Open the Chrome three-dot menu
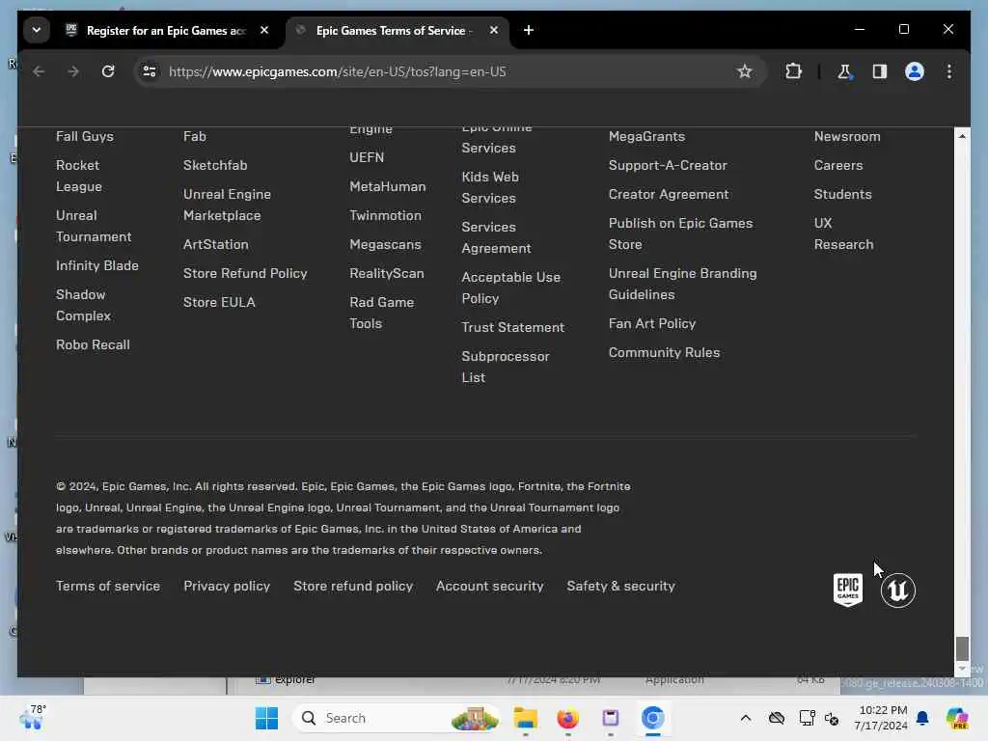Image resolution: width=988 pixels, height=741 pixels. tap(949, 71)
